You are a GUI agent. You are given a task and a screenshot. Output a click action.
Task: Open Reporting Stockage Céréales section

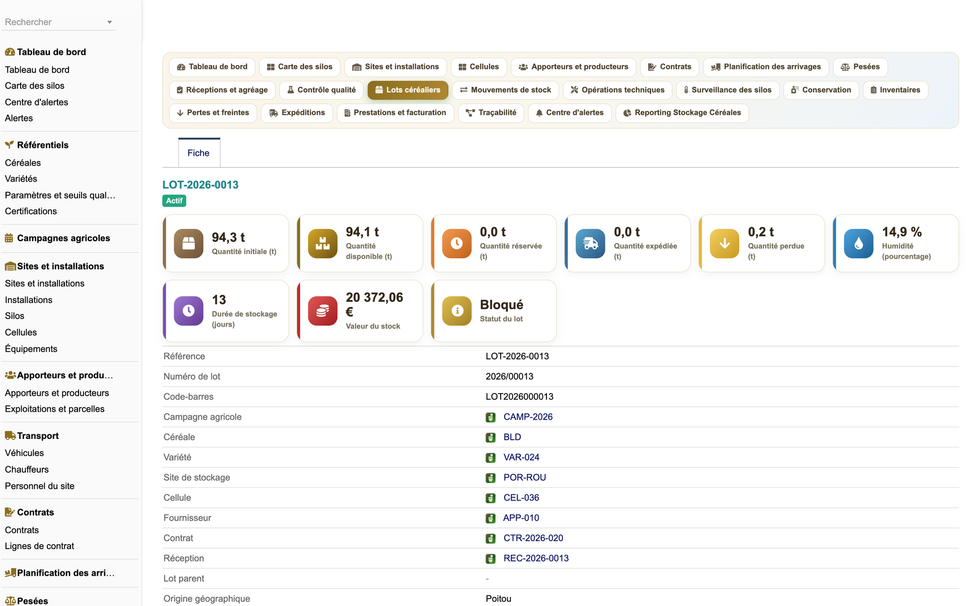[x=682, y=113]
